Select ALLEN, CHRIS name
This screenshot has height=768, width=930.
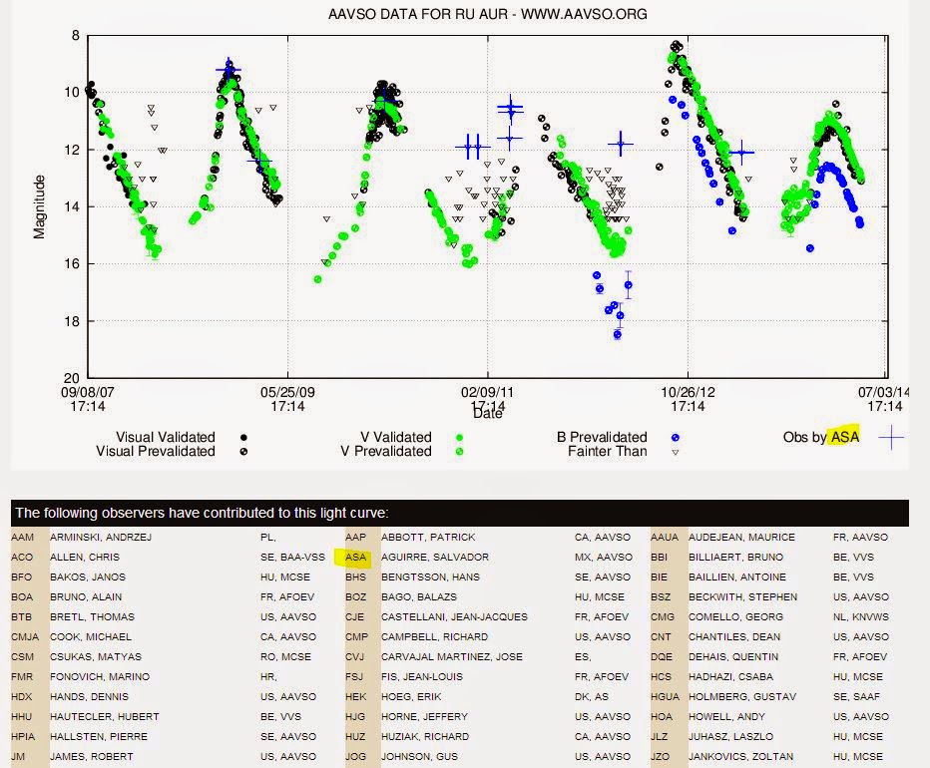click(85, 558)
